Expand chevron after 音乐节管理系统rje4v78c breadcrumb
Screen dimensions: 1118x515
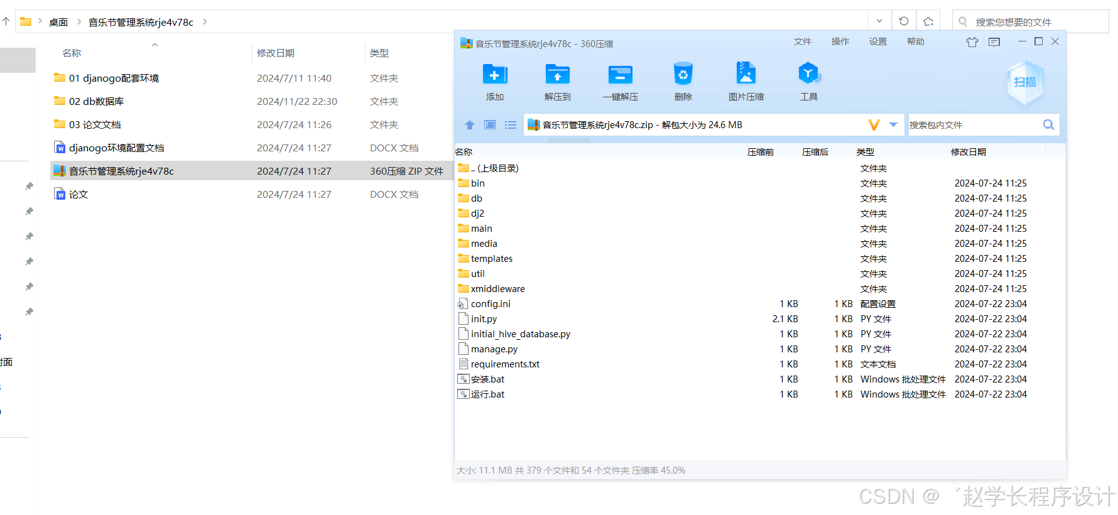point(205,22)
